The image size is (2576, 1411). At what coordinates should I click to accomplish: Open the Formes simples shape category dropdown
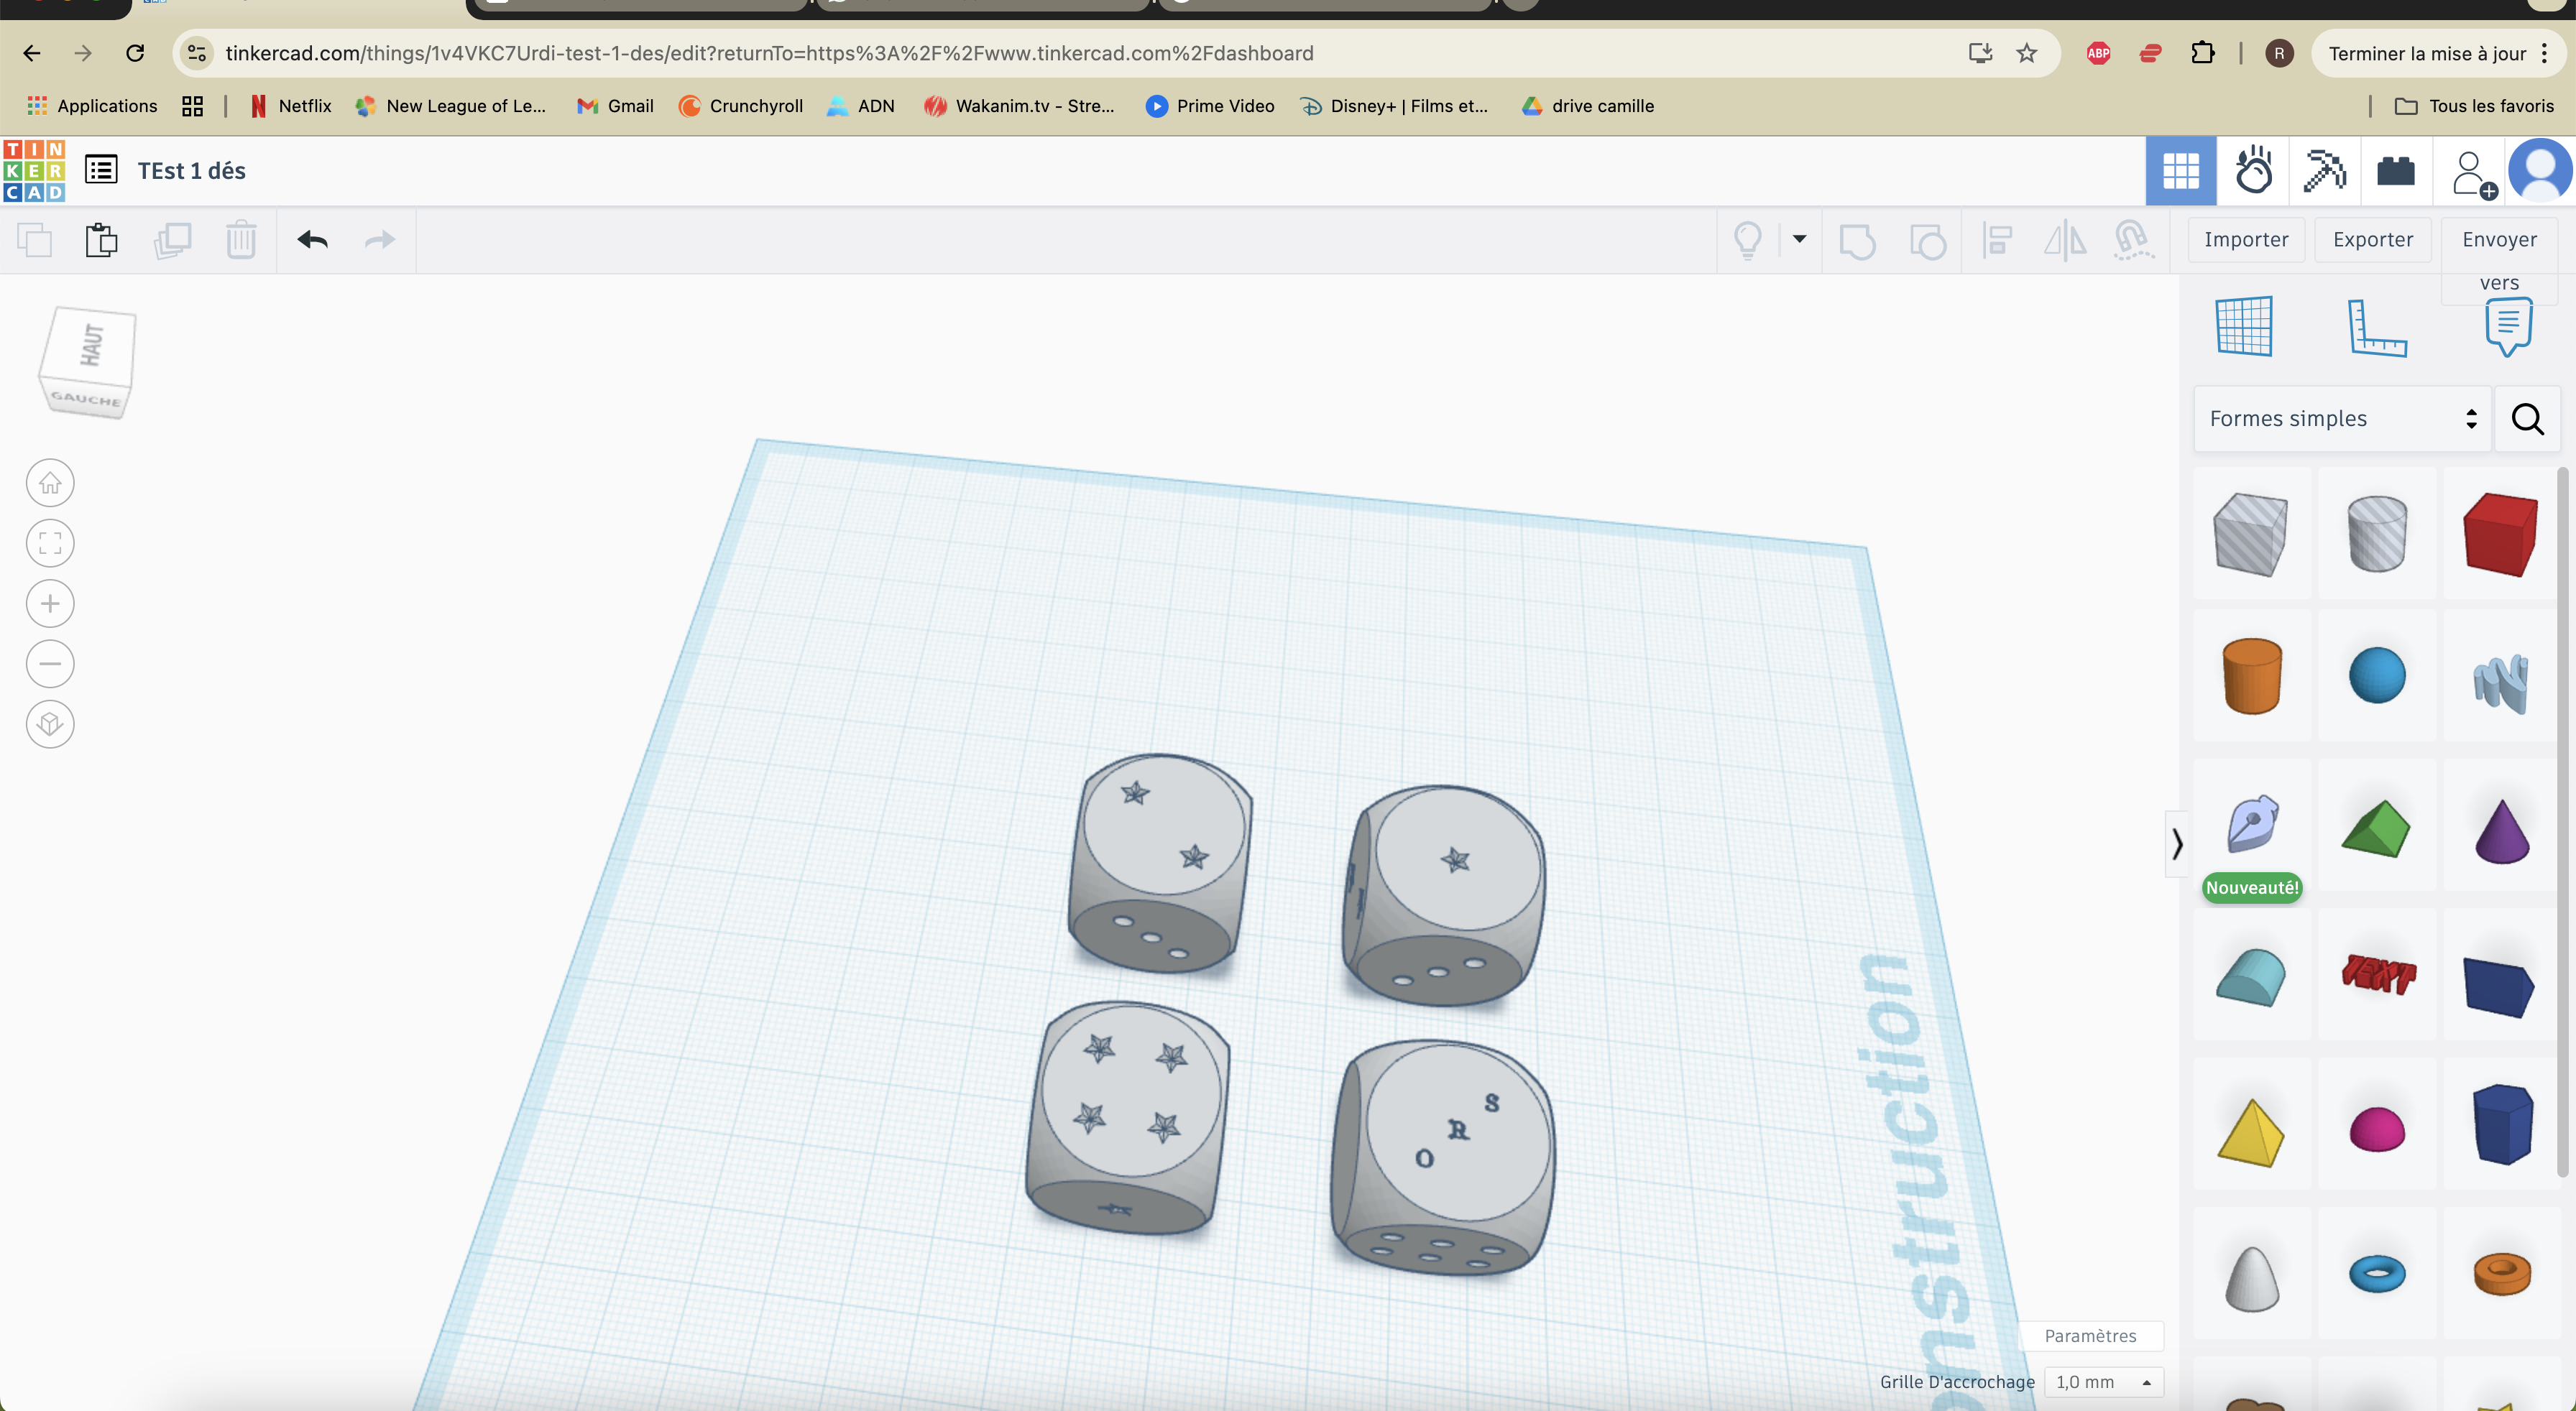(2342, 419)
